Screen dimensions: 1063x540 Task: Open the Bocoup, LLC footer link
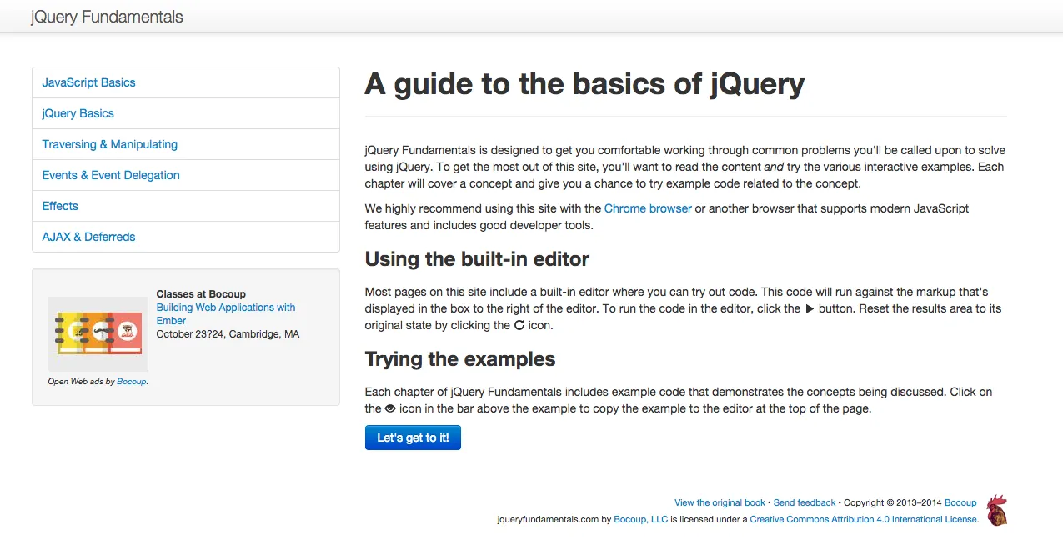coord(640,519)
